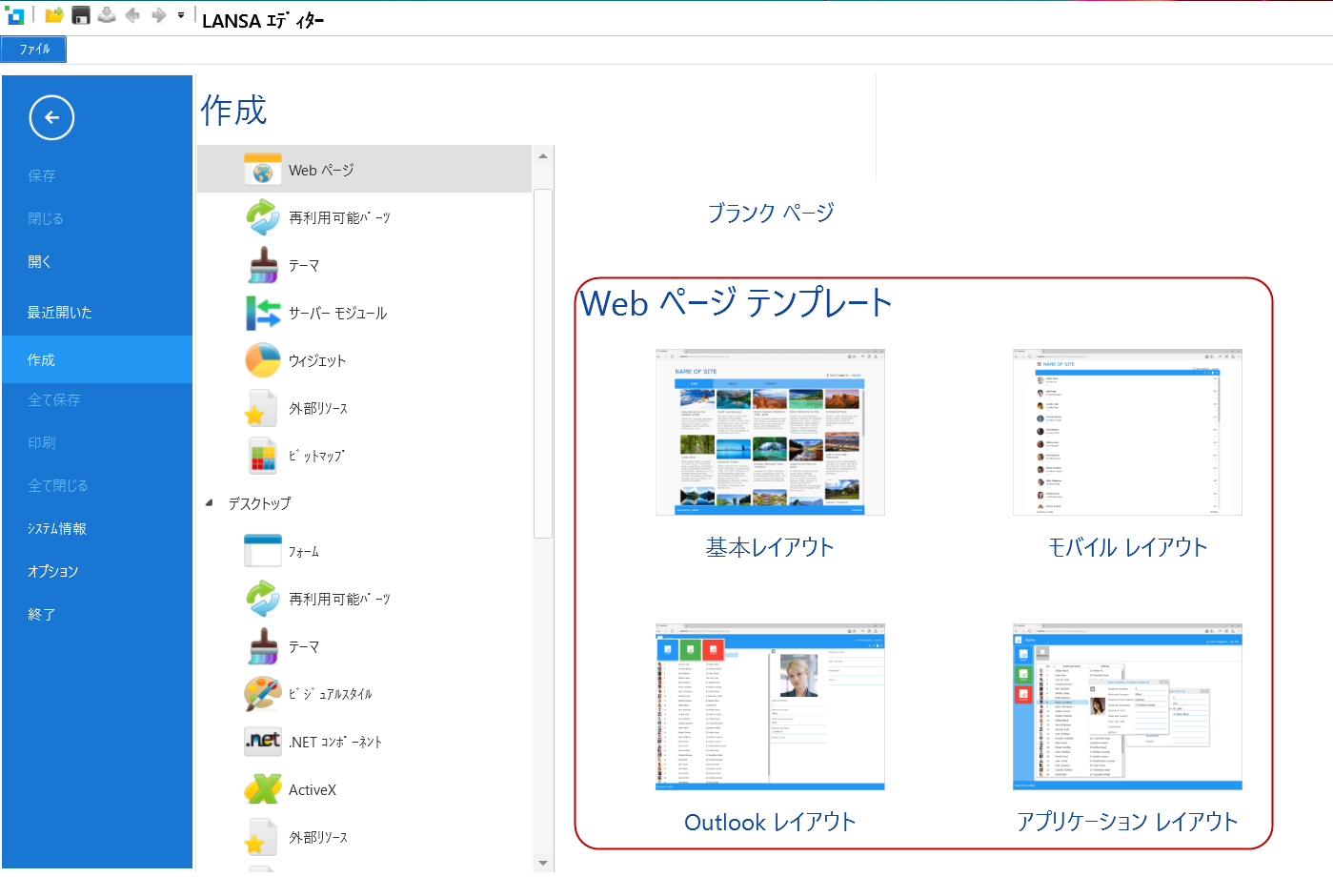This screenshot has height=877, width=1333.
Task: Choose the ビジュアルスタイル palette icon
Action: [x=263, y=694]
